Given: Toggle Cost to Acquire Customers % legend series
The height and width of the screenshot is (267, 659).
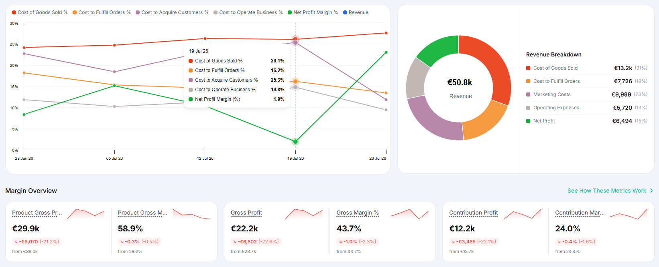Looking at the screenshot, I should tap(172, 12).
